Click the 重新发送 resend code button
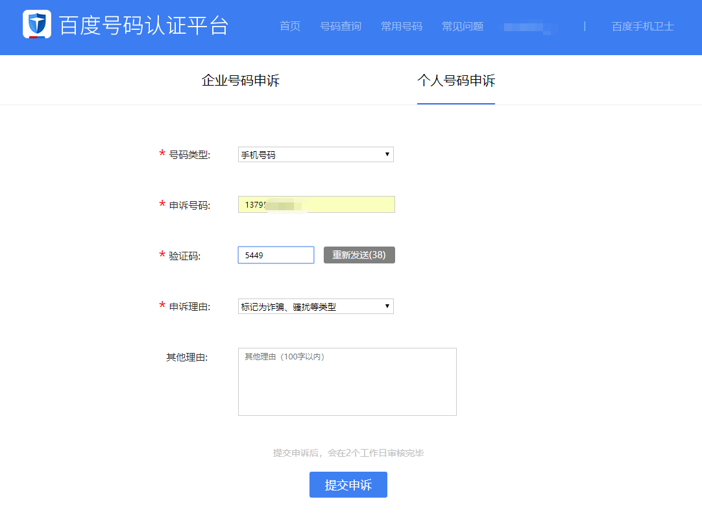This screenshot has width=702, height=521. (359, 254)
